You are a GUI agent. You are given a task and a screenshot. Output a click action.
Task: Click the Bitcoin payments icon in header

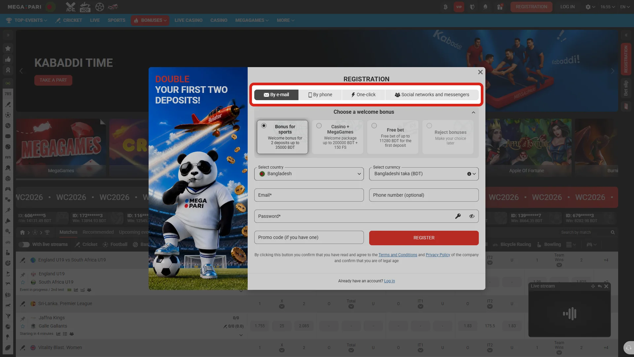click(x=445, y=7)
